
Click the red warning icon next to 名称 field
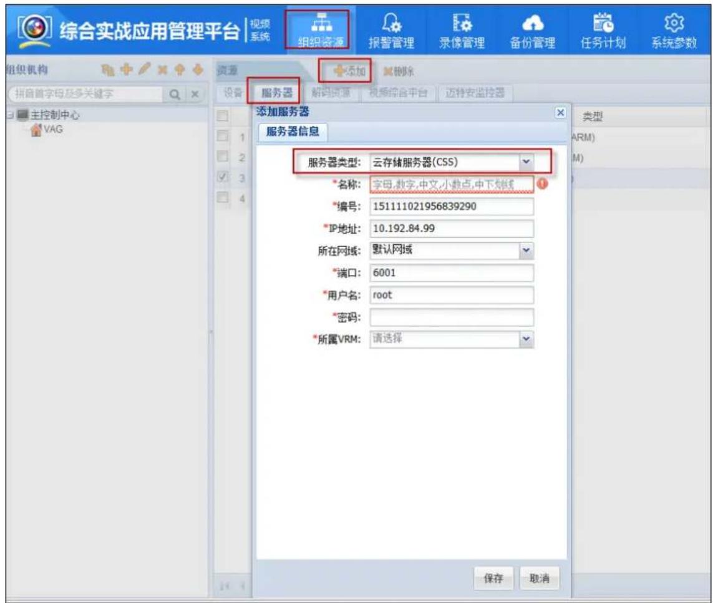point(542,183)
